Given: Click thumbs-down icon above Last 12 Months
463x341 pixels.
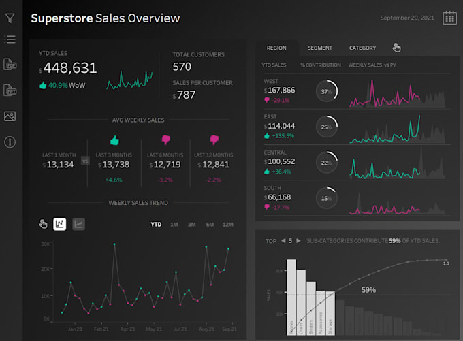Looking at the screenshot, I should point(214,140).
